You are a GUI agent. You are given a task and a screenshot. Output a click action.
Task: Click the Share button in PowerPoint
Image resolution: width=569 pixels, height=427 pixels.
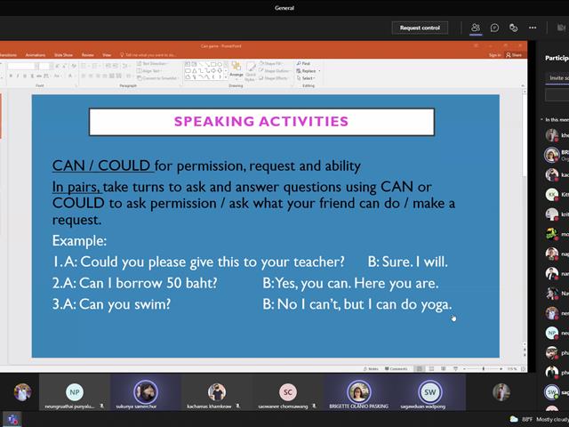pos(514,55)
